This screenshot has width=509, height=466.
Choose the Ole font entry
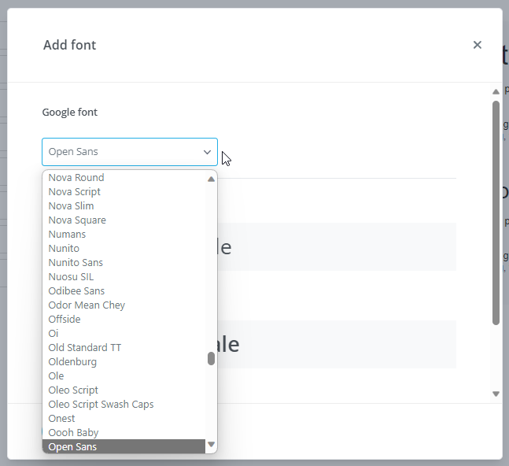click(124, 376)
